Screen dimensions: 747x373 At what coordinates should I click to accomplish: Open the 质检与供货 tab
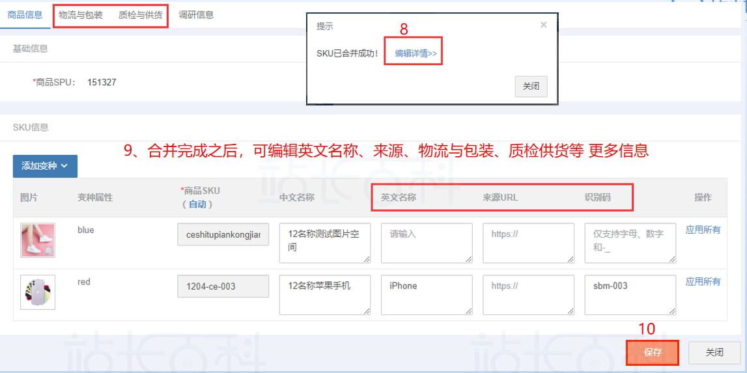(140, 15)
